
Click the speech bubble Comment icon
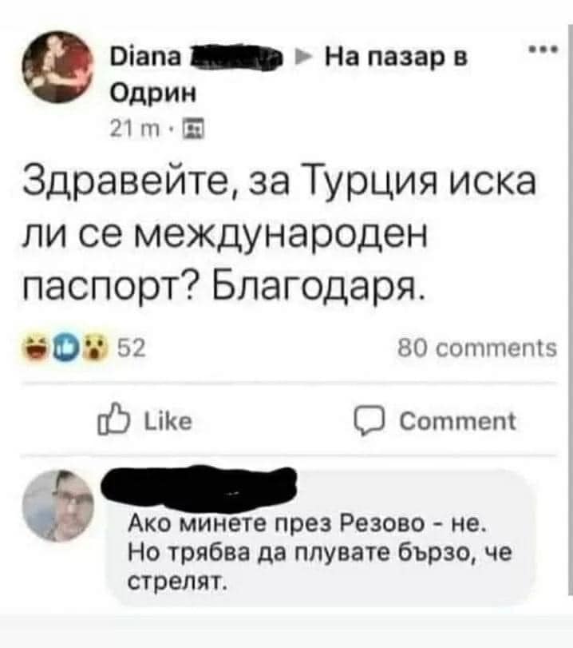click(x=369, y=421)
